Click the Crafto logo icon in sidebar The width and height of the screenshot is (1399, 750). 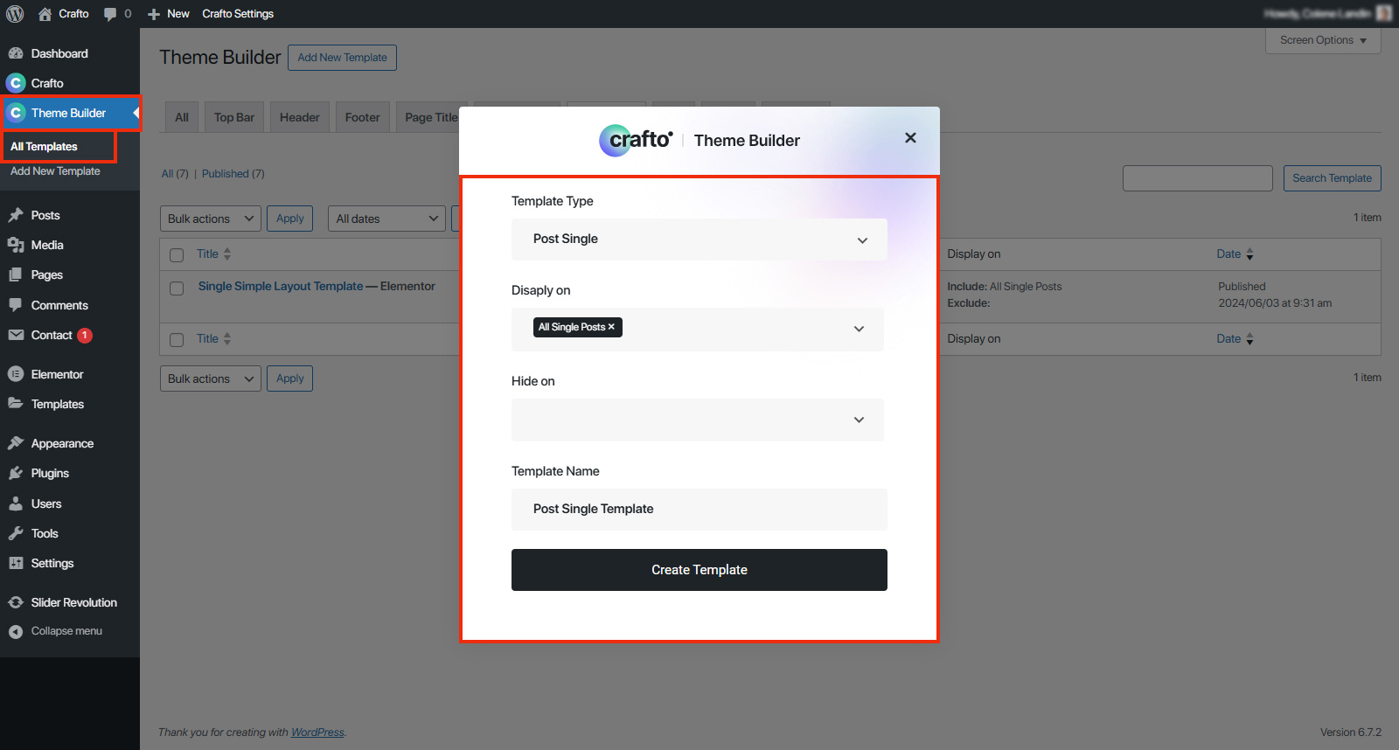point(16,83)
